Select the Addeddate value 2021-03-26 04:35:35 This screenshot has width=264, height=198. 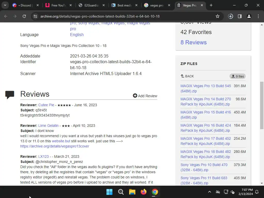pyautogui.click(x=89, y=56)
